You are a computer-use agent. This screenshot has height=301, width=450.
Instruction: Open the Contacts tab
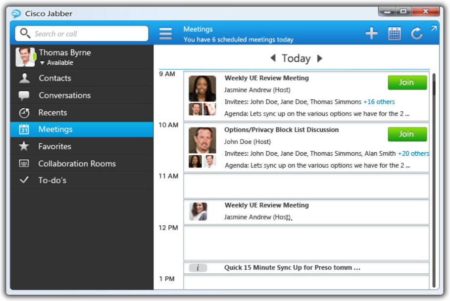82,78
